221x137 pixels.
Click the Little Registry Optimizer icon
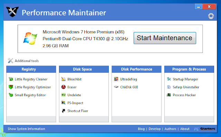pyautogui.click(x=11, y=87)
